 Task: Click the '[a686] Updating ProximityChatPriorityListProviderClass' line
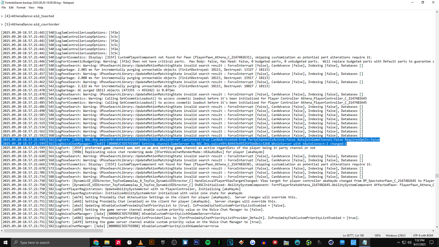tap(180, 218)
